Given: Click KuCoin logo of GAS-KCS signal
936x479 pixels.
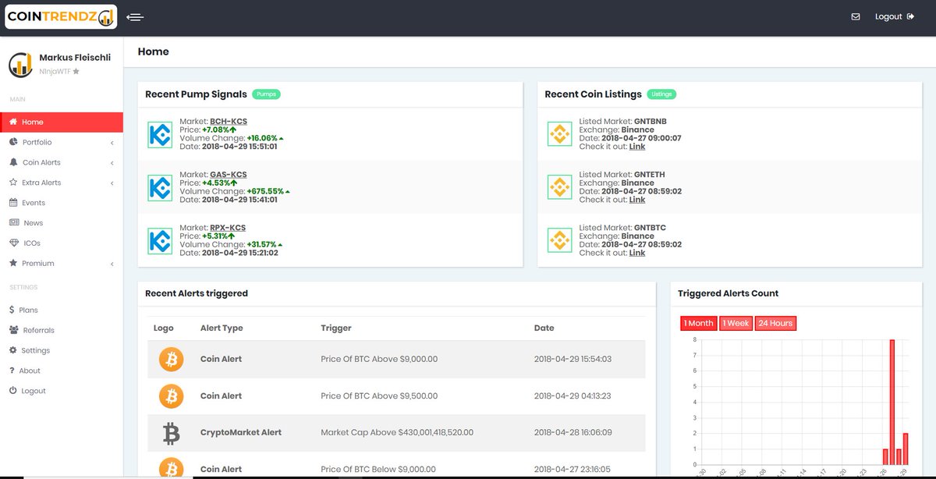Looking at the screenshot, I should [x=160, y=187].
